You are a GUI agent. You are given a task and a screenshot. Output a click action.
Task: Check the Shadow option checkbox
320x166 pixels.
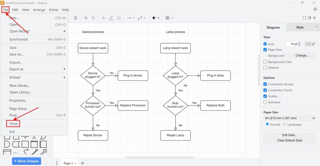265,68
